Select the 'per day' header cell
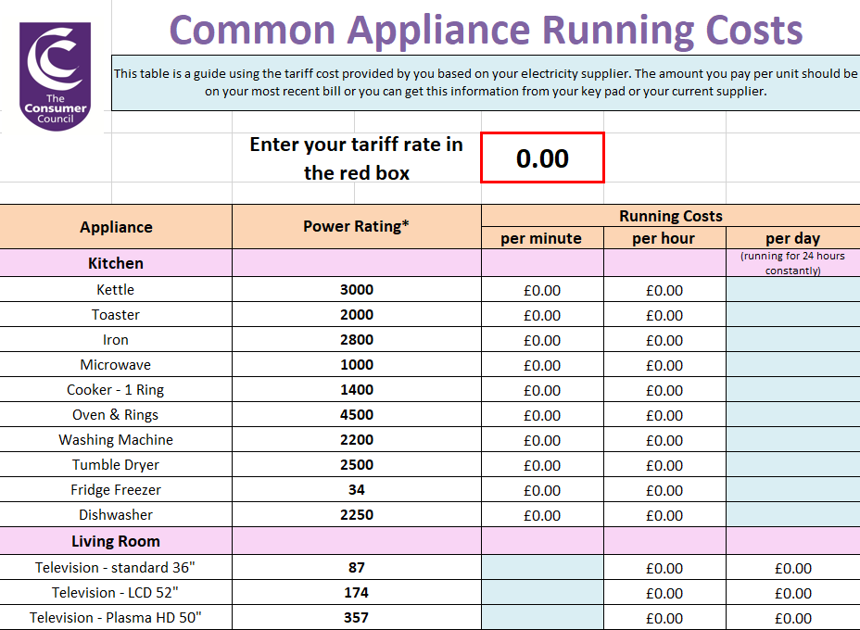The width and height of the screenshot is (860, 630). (793, 238)
